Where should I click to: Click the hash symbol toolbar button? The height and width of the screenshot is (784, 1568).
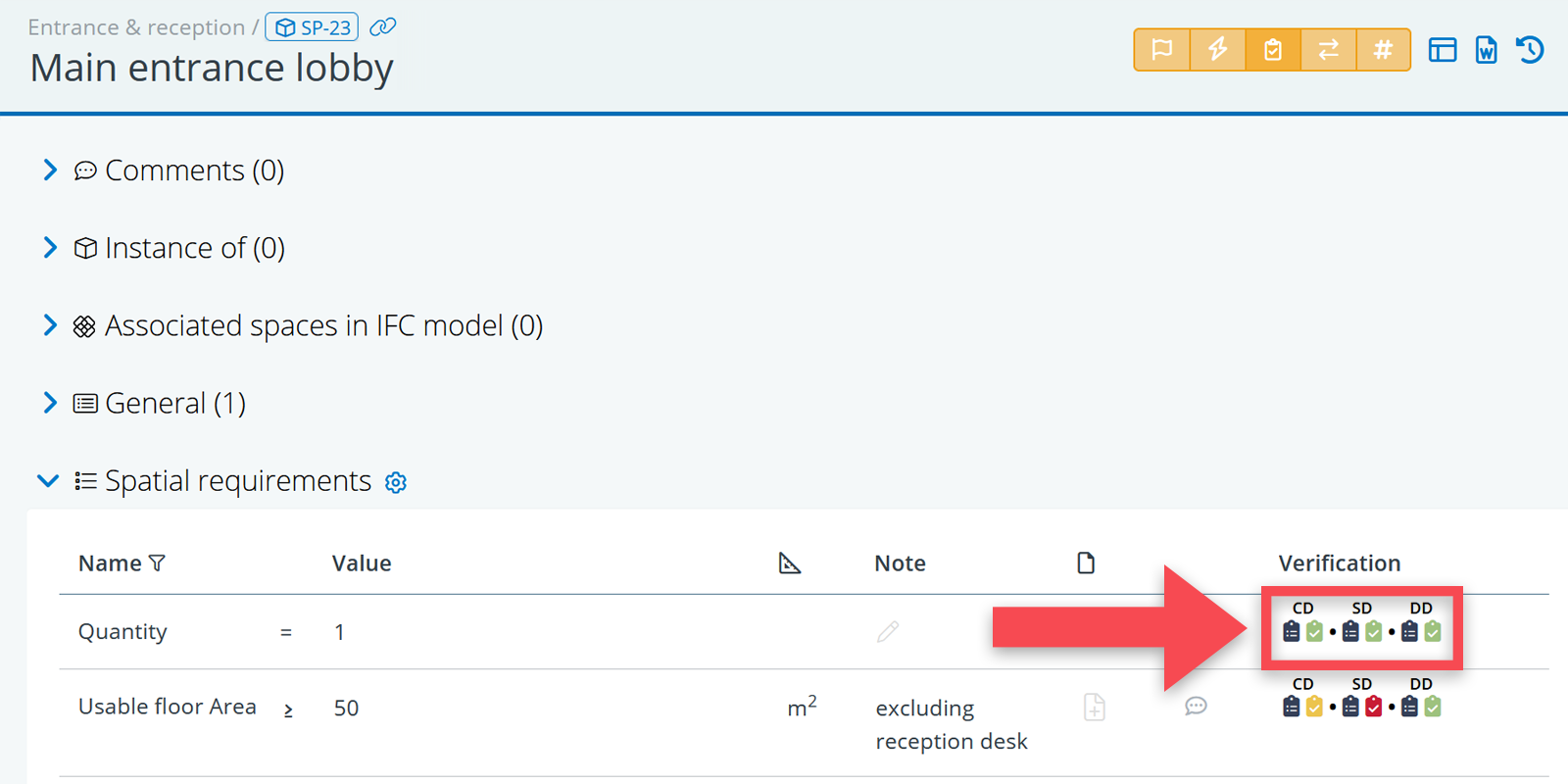pyautogui.click(x=1383, y=50)
